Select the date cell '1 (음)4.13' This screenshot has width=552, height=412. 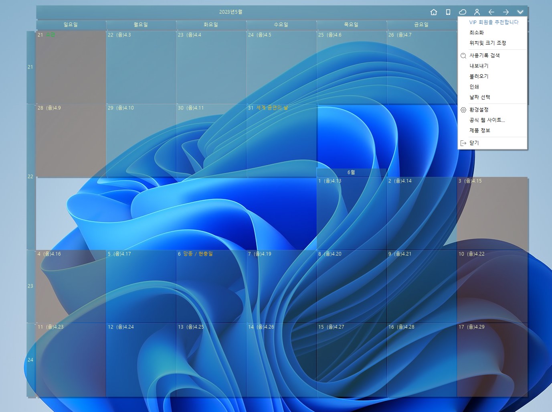tap(352, 213)
